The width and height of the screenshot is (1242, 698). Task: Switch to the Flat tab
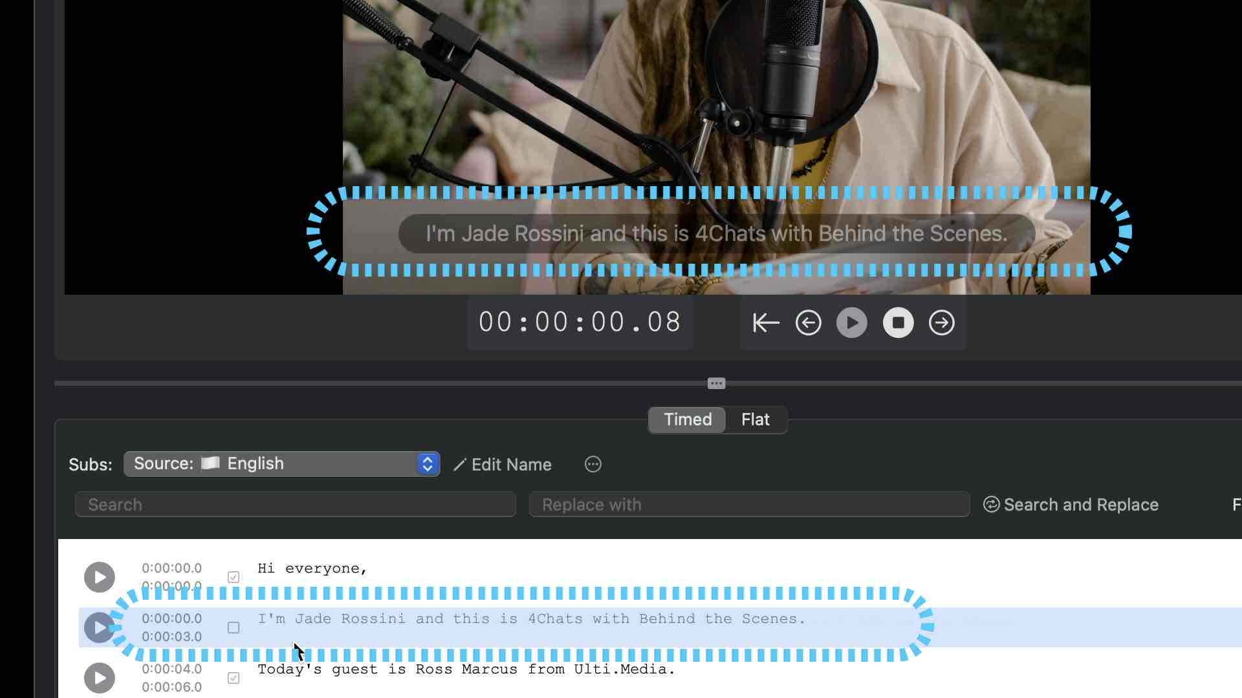tap(755, 419)
